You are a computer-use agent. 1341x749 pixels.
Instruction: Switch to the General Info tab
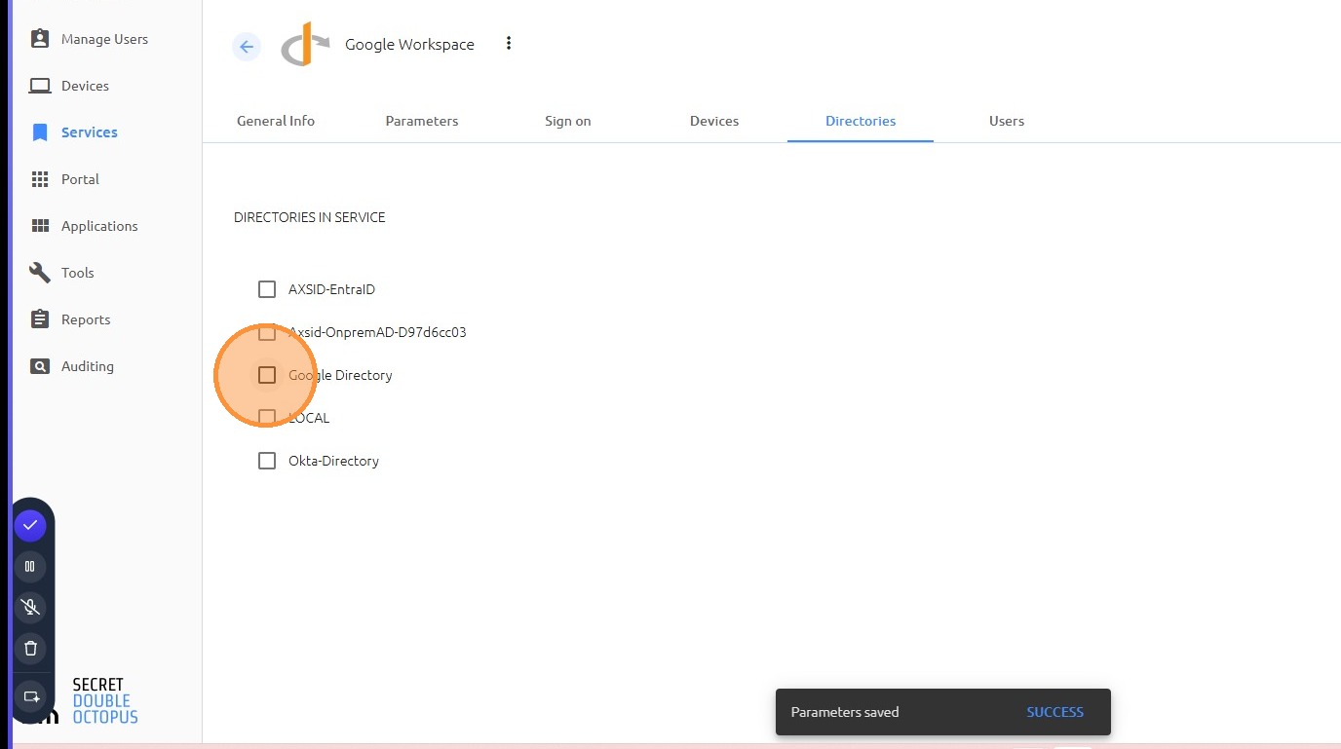point(276,121)
